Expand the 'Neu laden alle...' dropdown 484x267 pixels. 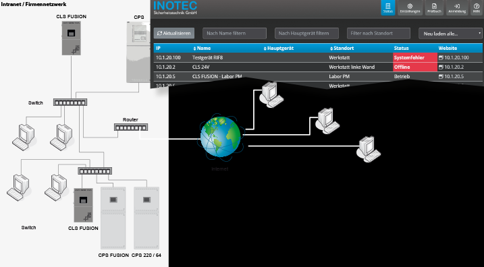point(450,34)
